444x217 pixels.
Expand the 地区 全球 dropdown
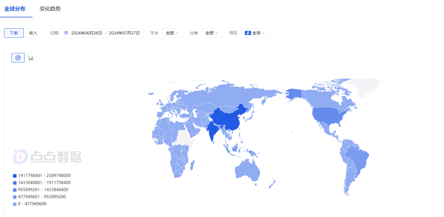255,33
